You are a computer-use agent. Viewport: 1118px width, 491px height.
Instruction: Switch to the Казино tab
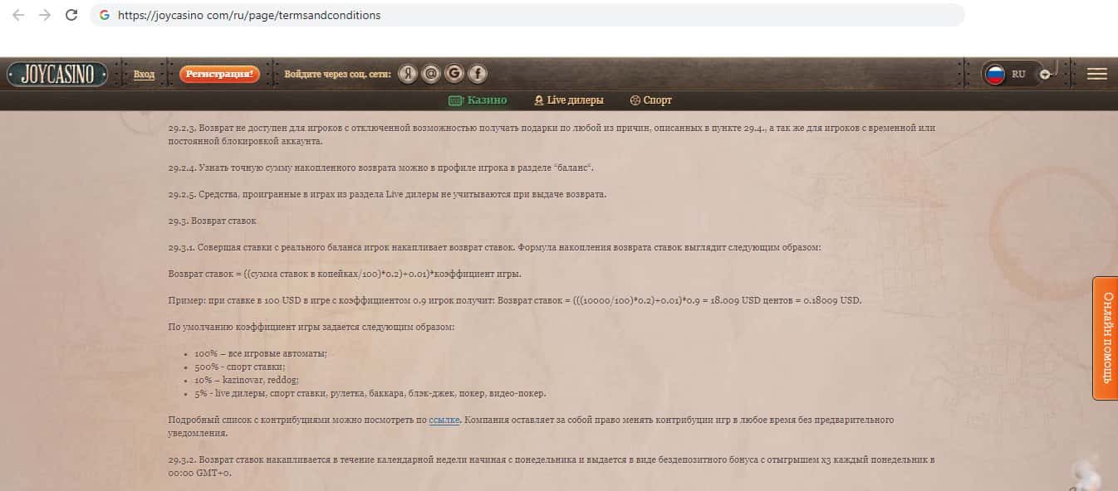(x=478, y=100)
